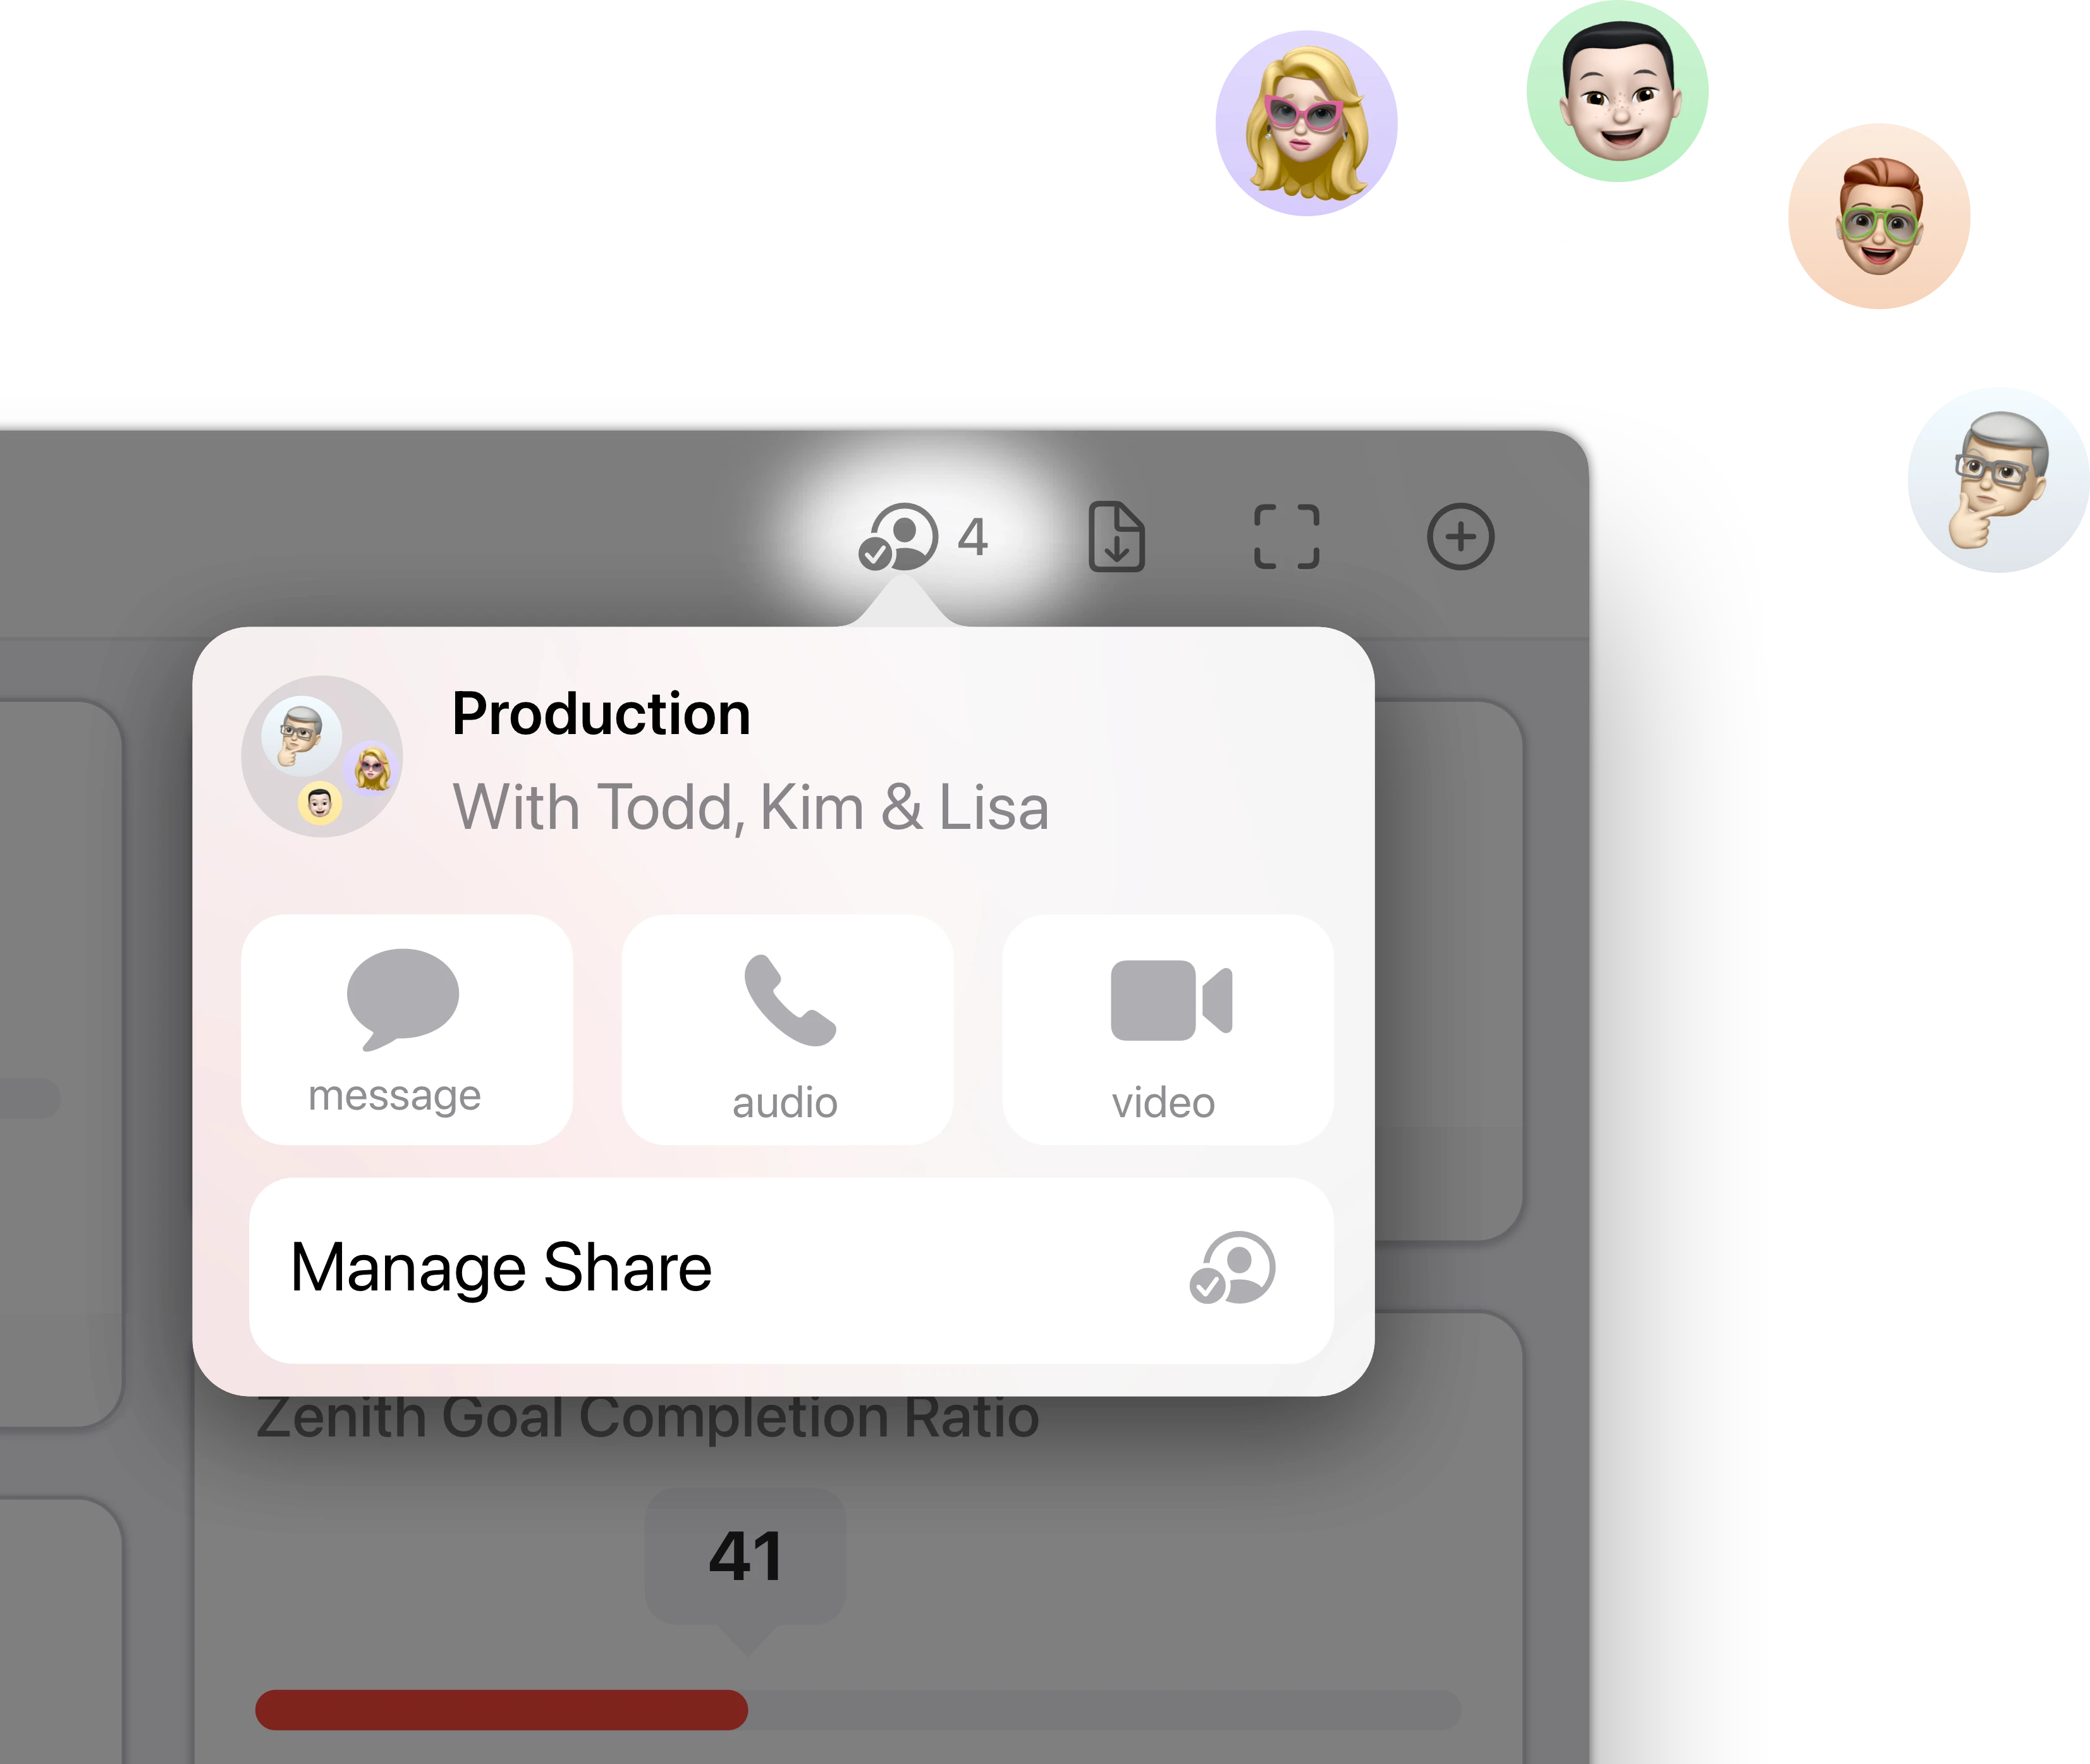Click the dark-haired boy avatar on green
The width and height of the screenshot is (2090, 1764).
(x=1617, y=91)
